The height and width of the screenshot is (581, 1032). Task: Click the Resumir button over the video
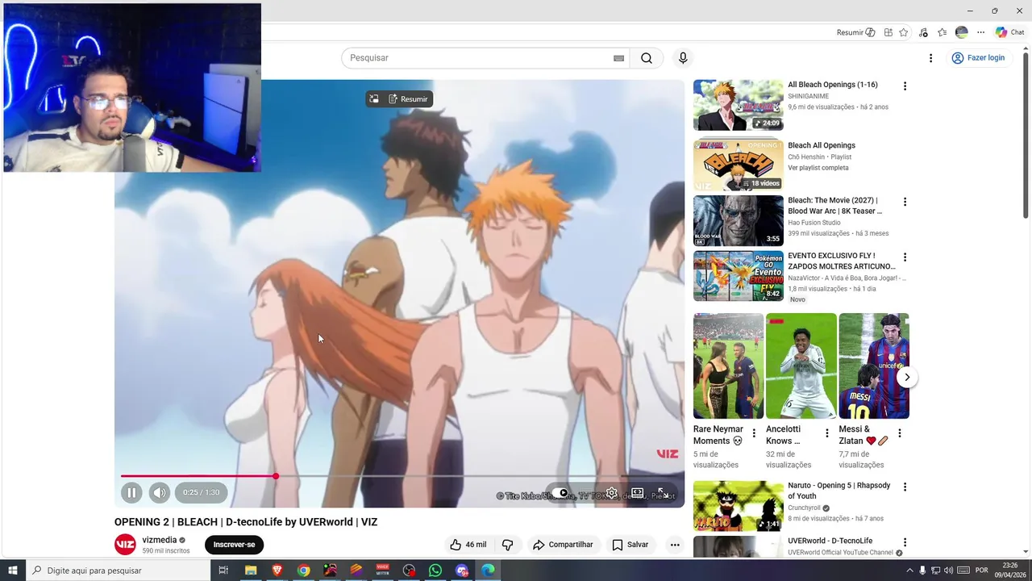408,99
